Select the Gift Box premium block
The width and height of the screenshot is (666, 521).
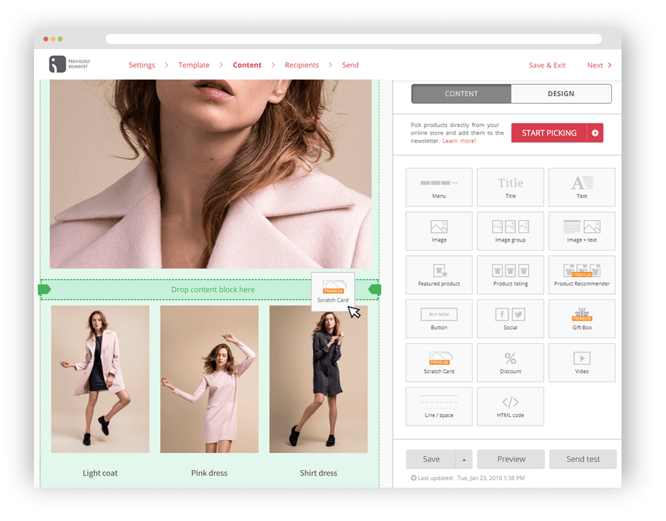(x=582, y=319)
